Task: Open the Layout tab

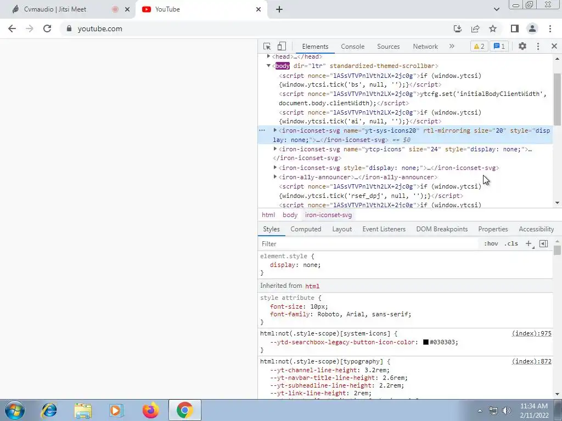Action: 342,229
